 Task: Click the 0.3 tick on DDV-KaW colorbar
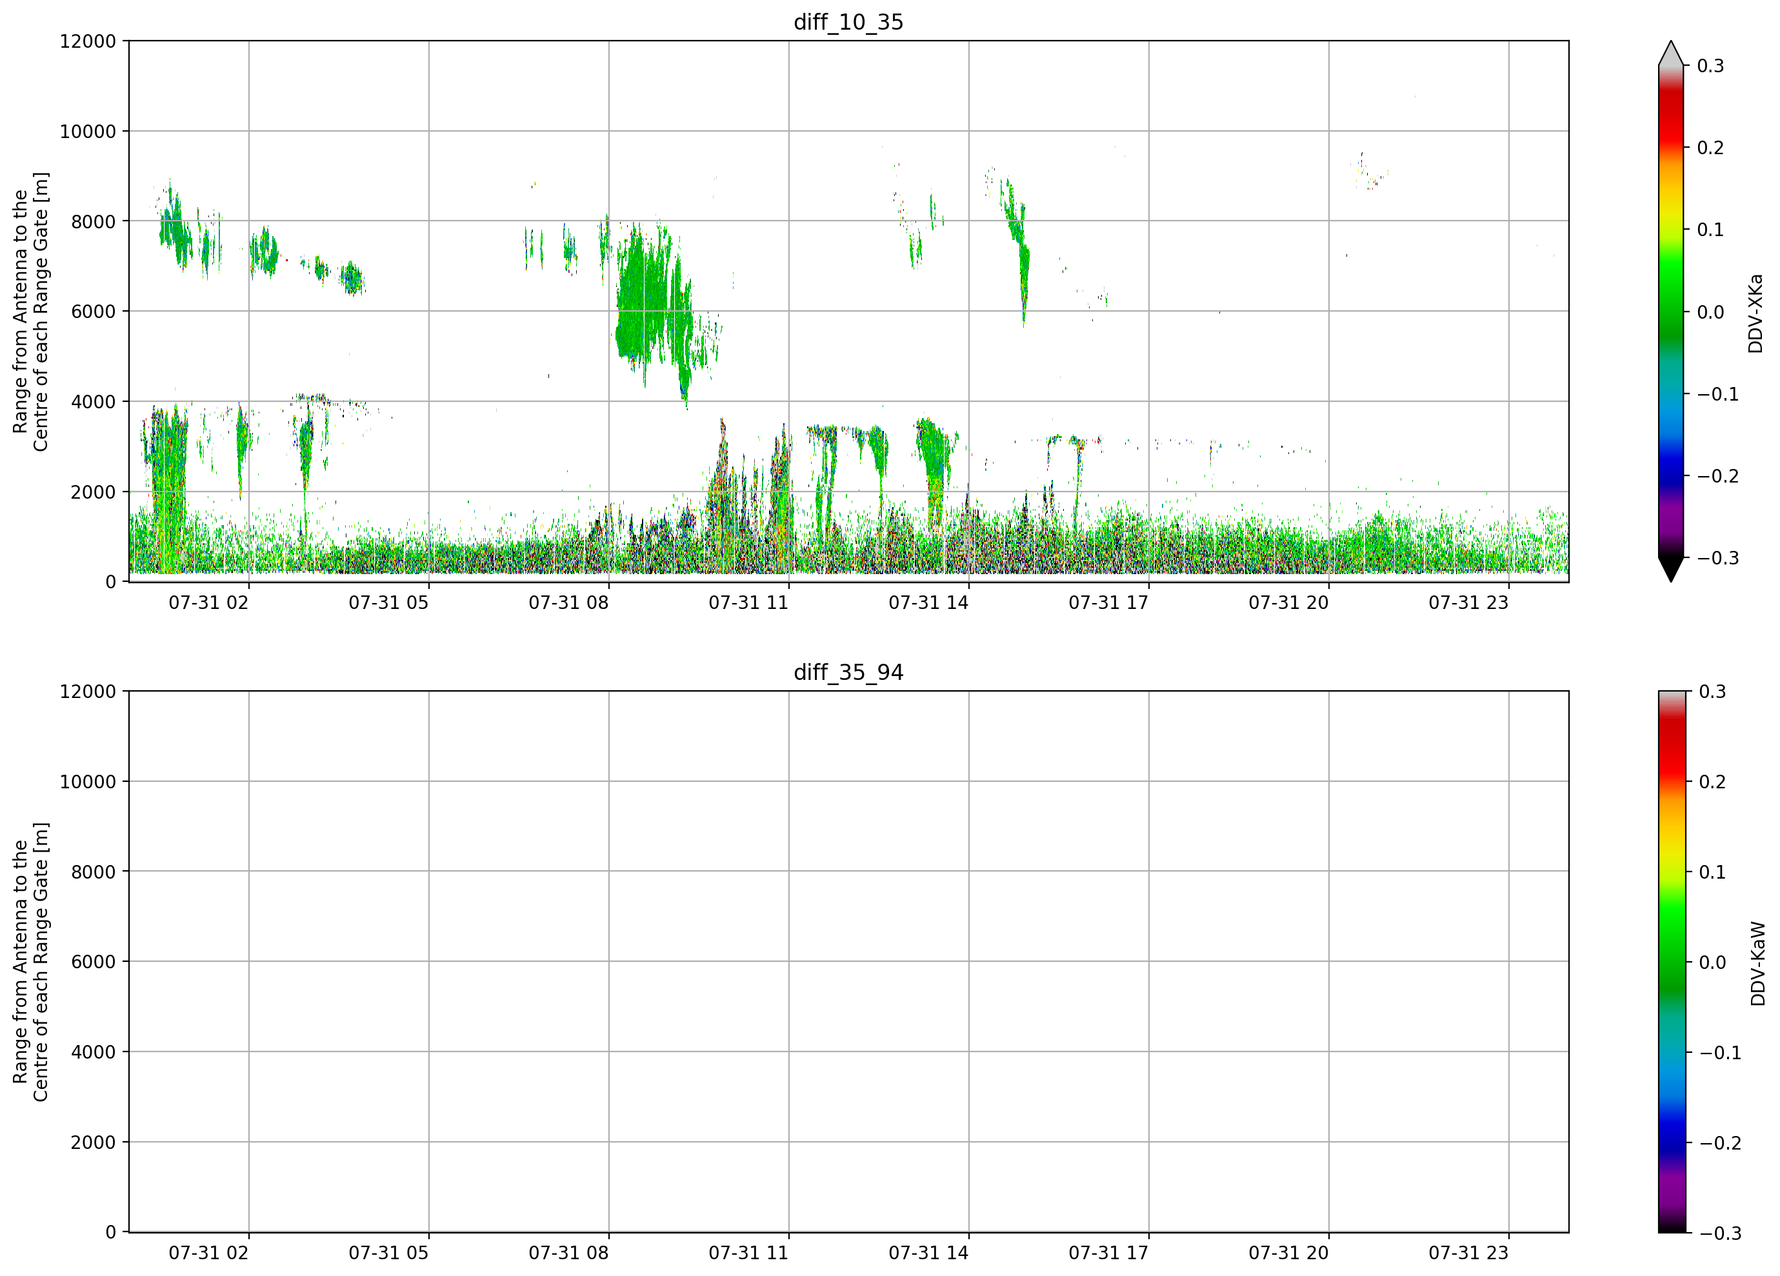click(x=1712, y=692)
